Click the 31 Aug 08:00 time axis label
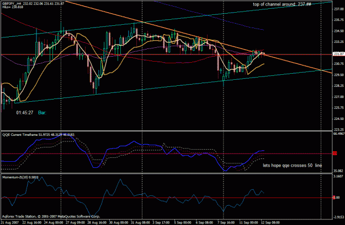Screen dimensions: 345x225 click(140, 222)
